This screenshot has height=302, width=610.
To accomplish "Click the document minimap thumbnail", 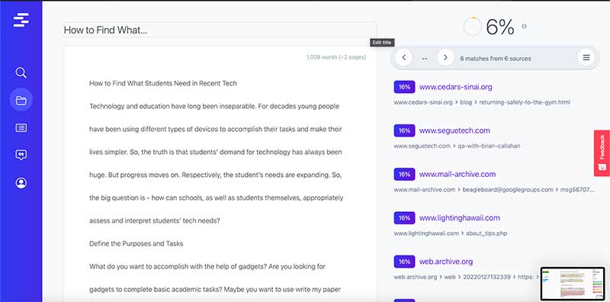I will pos(573,284).
